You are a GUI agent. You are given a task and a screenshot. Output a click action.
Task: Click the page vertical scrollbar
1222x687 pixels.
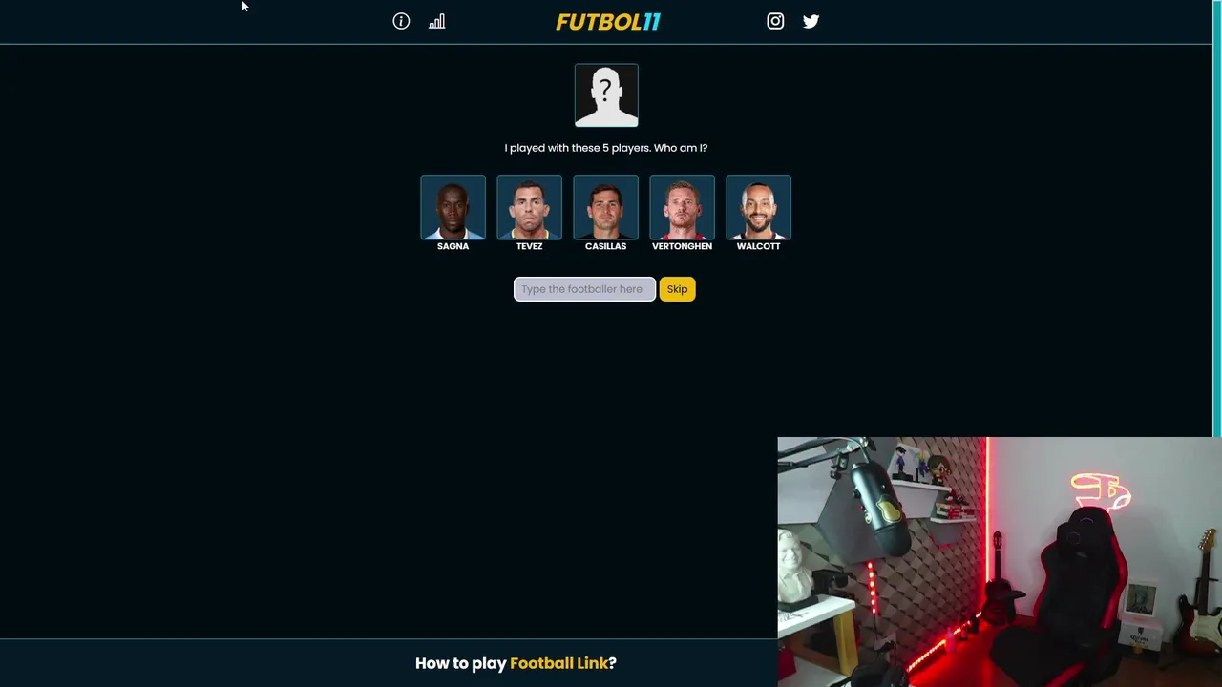tap(1216, 219)
